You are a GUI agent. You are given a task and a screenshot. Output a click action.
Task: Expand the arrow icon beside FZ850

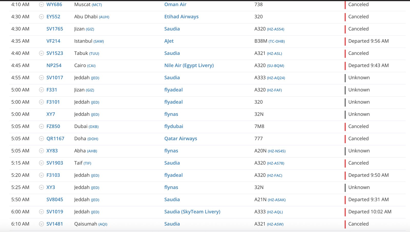click(41, 126)
